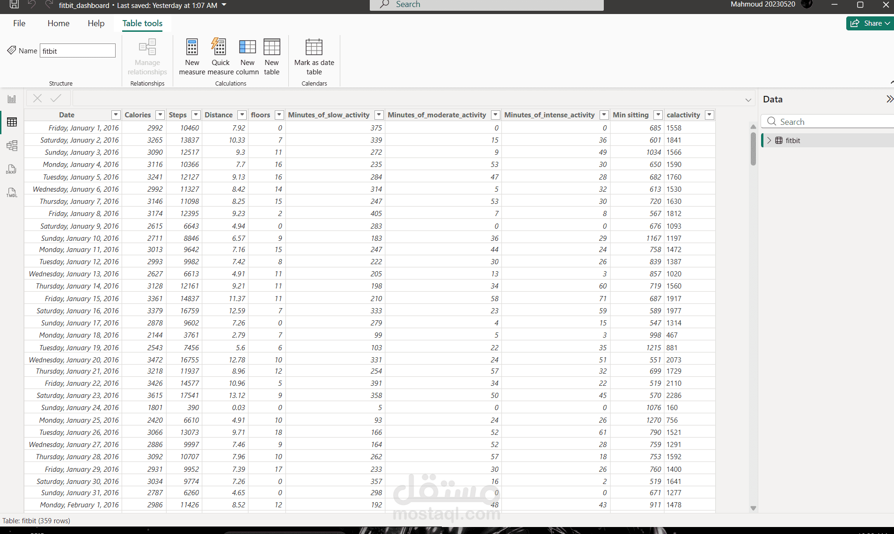Open Model view from sidebar
Viewport: 894px width, 534px height.
click(12, 145)
